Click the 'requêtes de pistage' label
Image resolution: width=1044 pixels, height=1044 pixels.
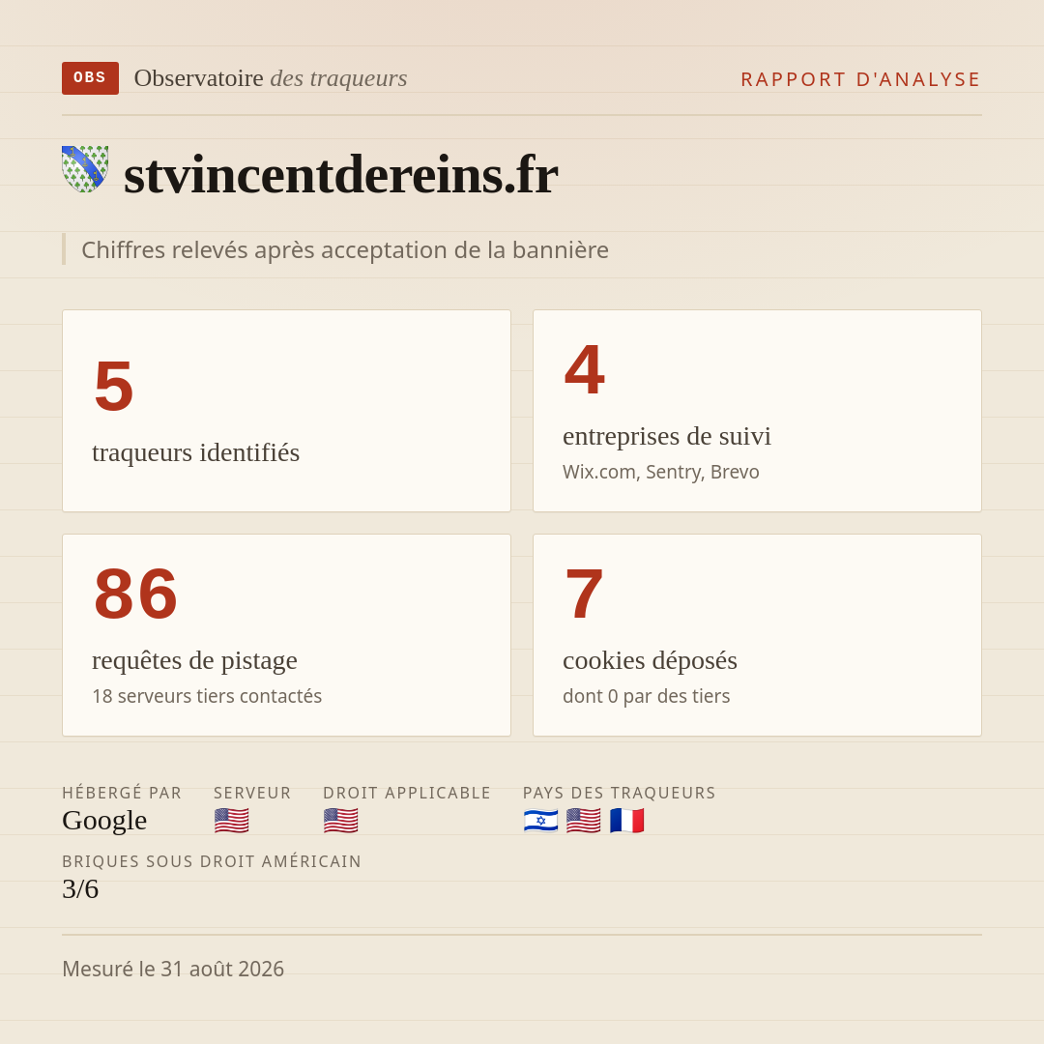tap(194, 660)
